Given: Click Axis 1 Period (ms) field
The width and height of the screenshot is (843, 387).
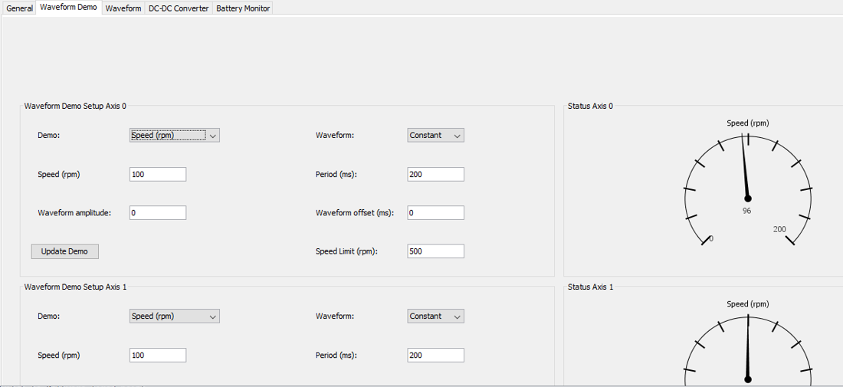Looking at the screenshot, I should (x=435, y=356).
